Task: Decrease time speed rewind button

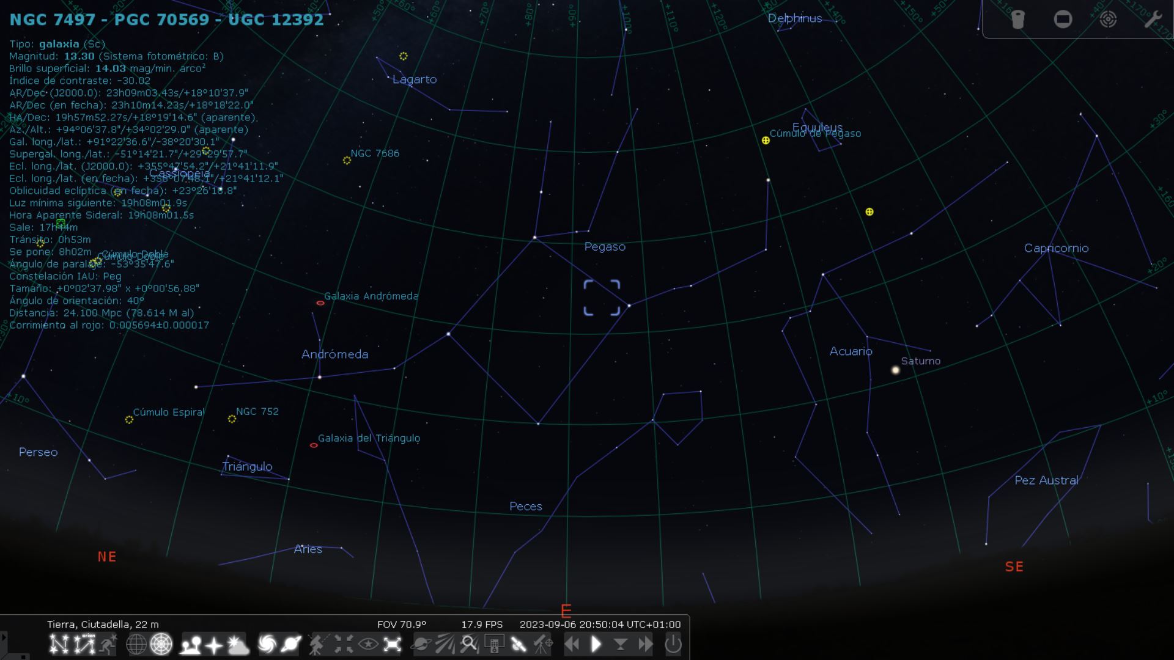Action: click(572, 644)
